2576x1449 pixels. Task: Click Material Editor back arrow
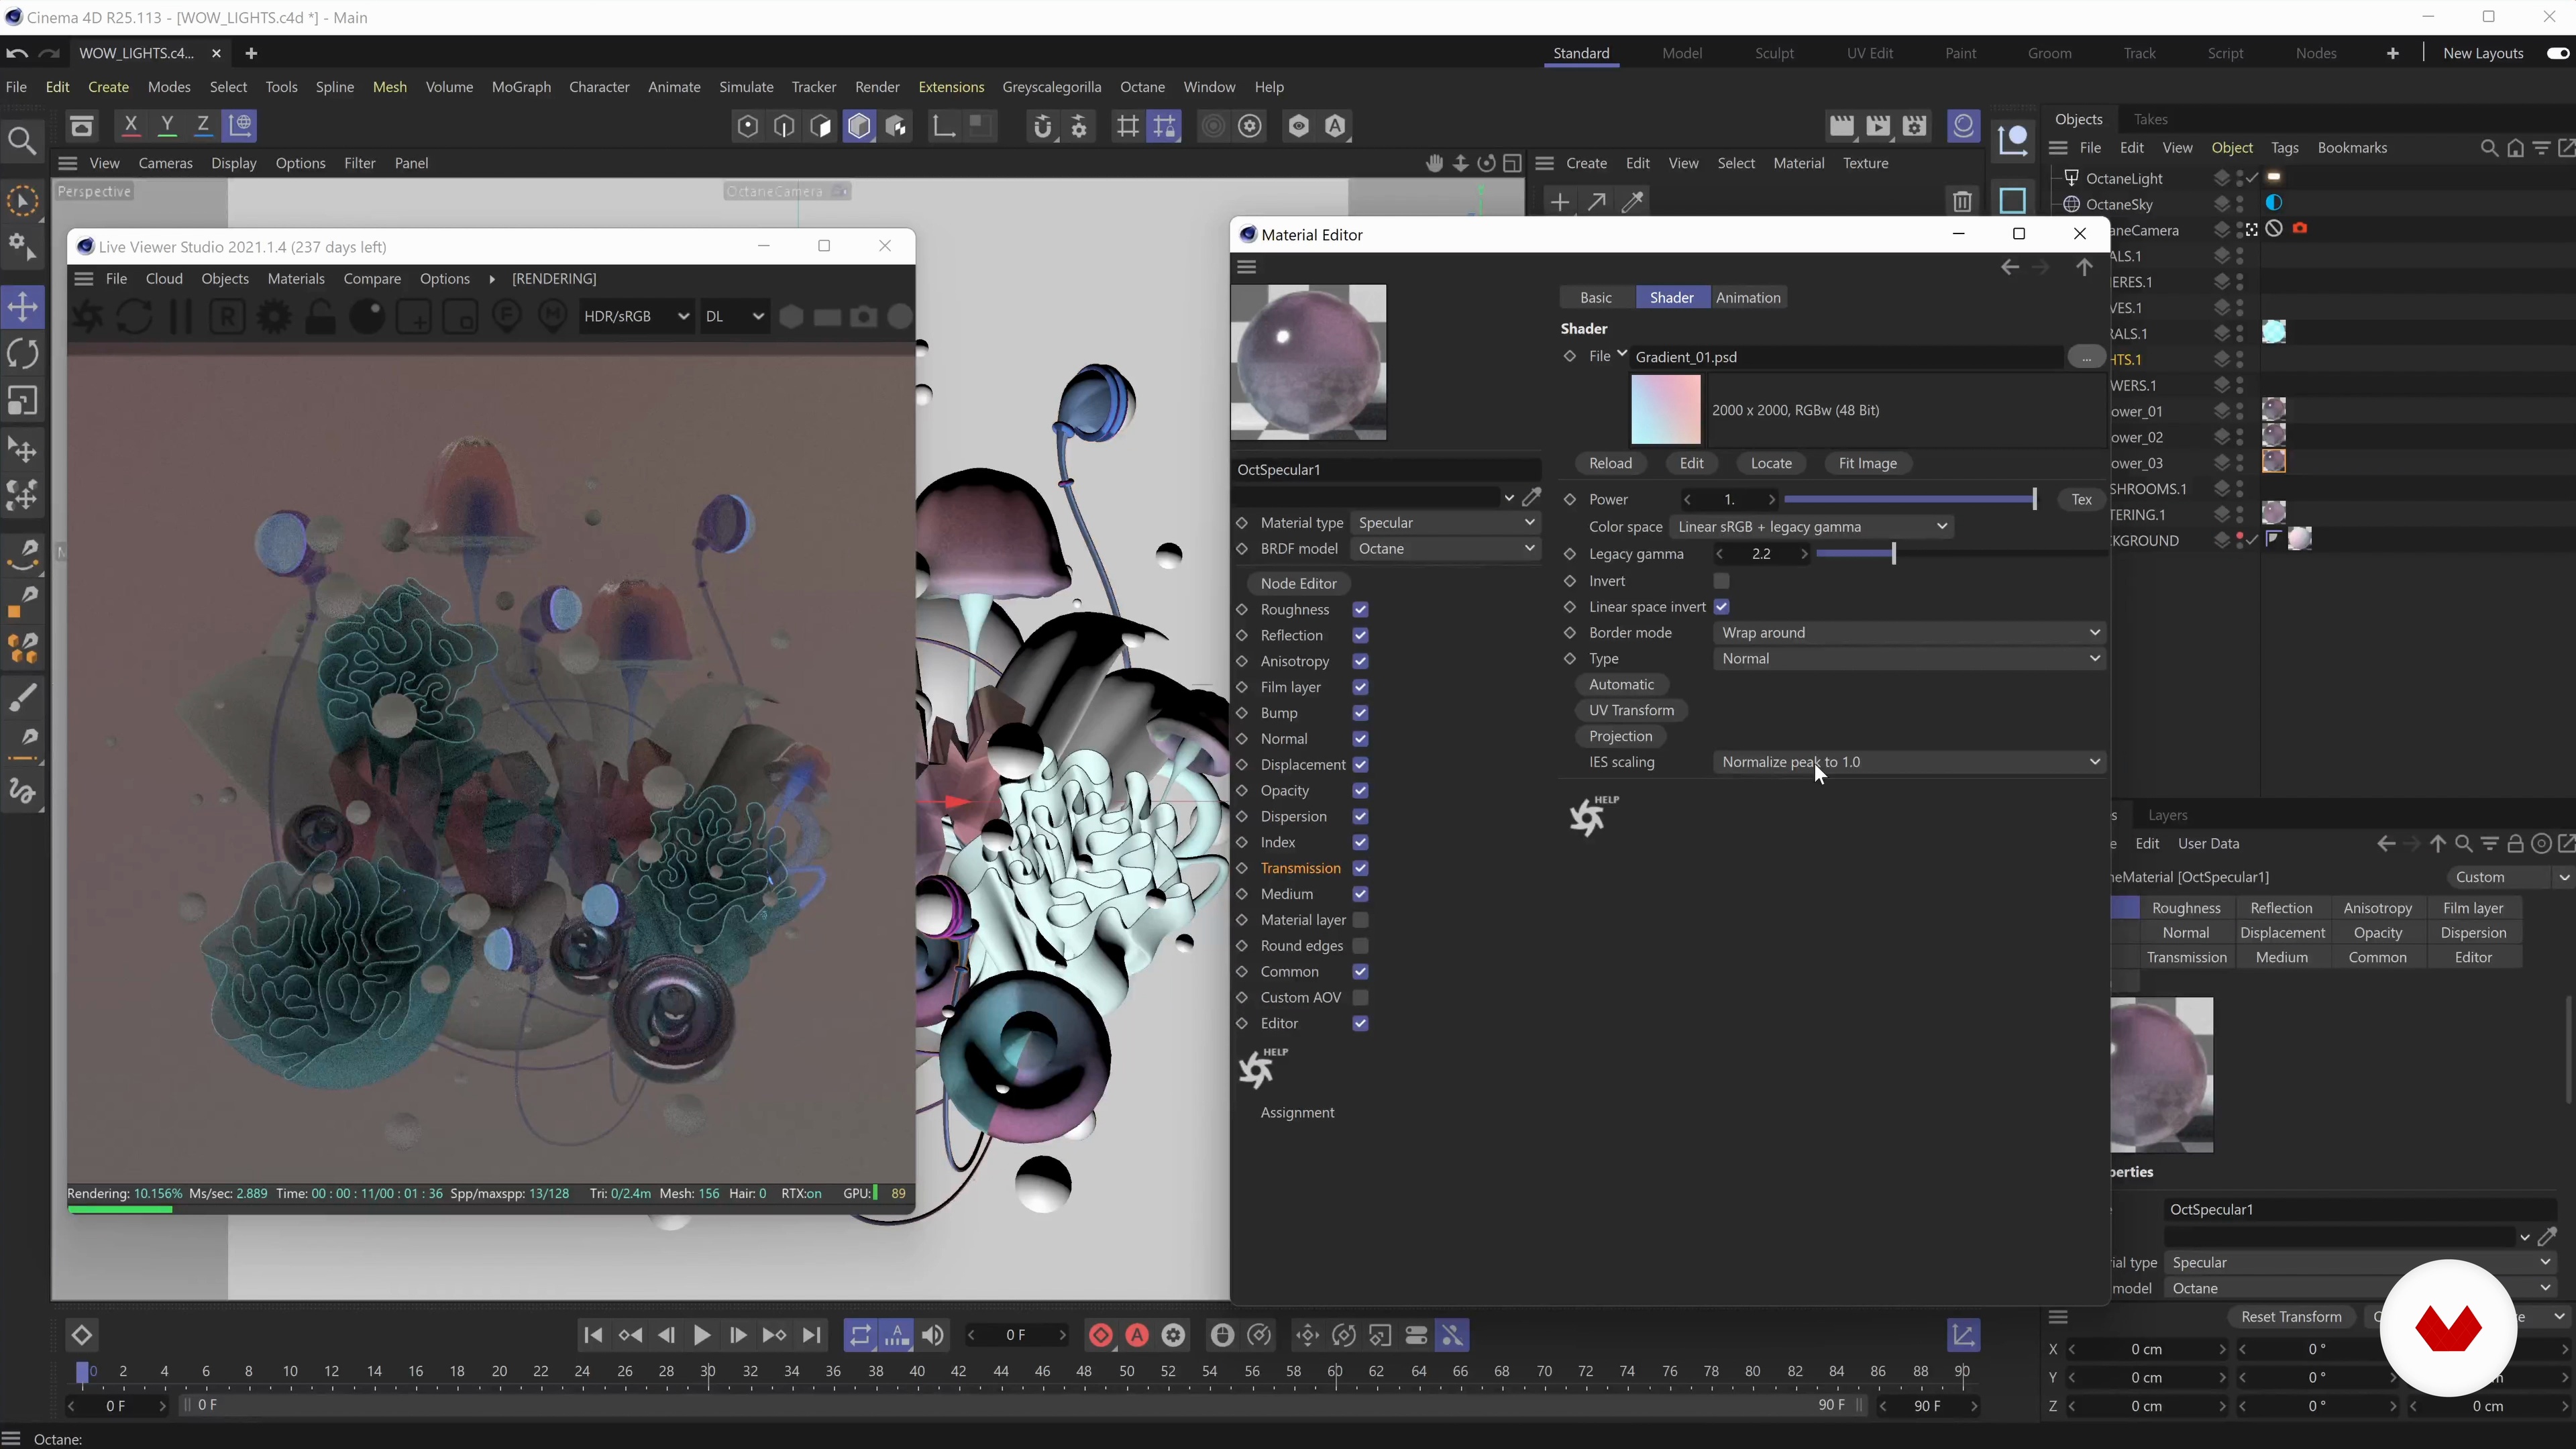coord(2010,267)
